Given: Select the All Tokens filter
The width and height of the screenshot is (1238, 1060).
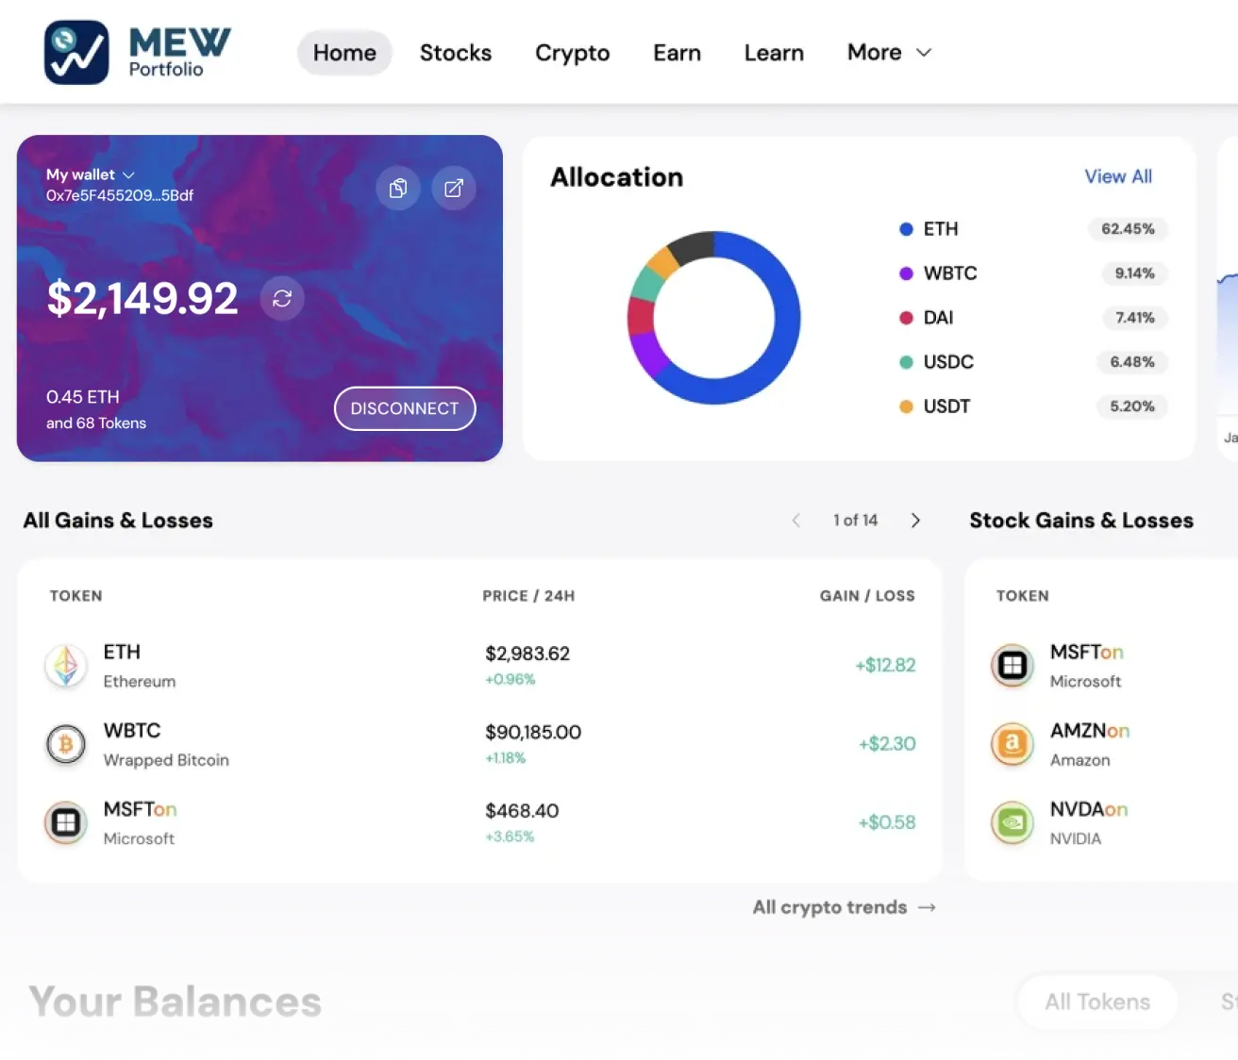Looking at the screenshot, I should point(1097,1002).
